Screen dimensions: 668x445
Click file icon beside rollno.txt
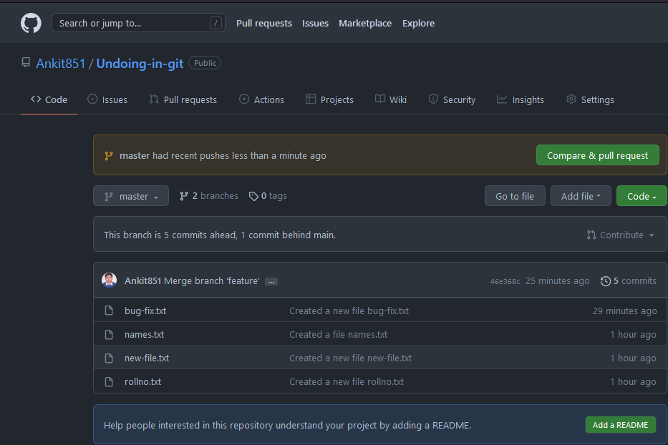pos(110,382)
